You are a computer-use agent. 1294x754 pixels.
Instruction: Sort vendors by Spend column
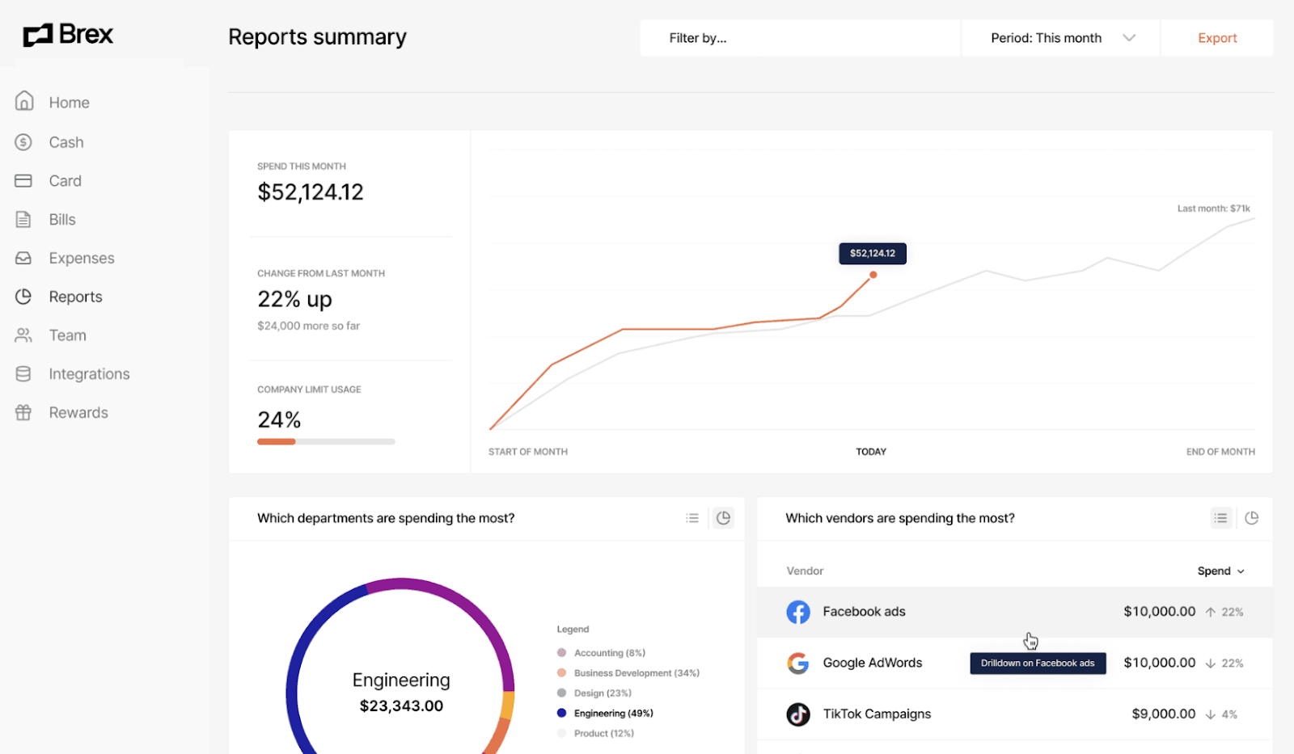pos(1220,571)
